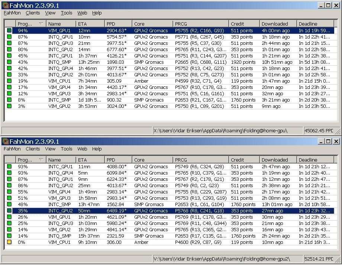This screenshot has width=342, height=265.
Task: Open View menu in bottom window
Action: click(x=50, y=149)
